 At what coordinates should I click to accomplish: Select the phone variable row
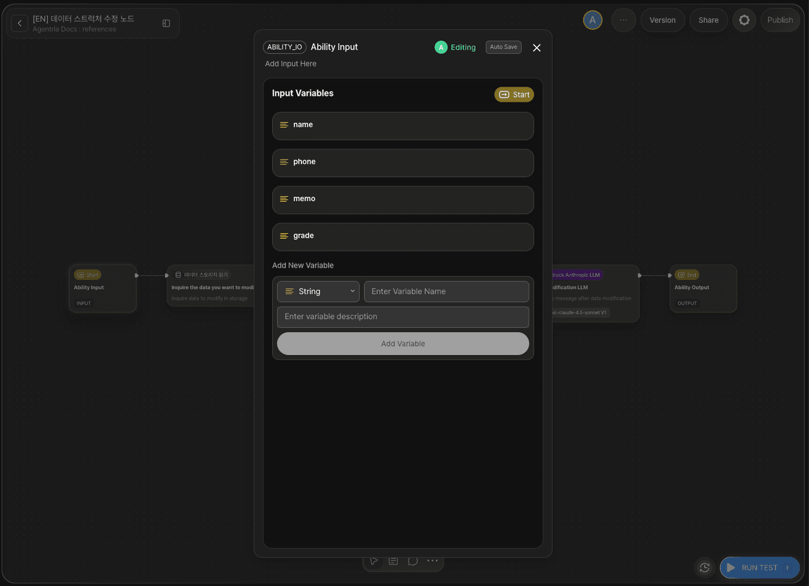click(x=403, y=162)
